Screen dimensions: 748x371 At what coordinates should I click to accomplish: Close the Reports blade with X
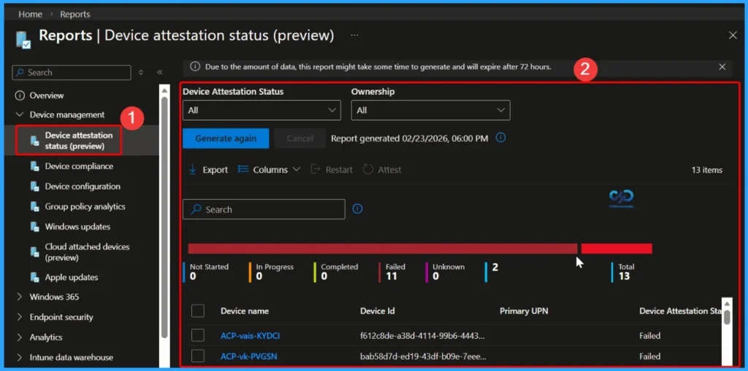[x=733, y=35]
